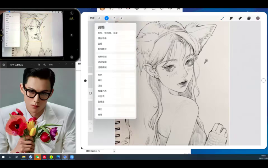Activate the Adjustments magic wand tool
The width and height of the screenshot is (268, 168).
(x=107, y=18)
